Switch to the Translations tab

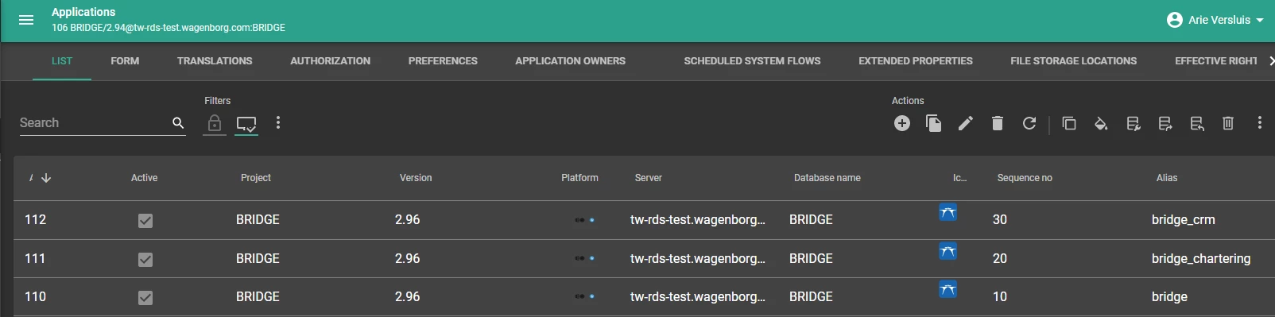coord(215,61)
